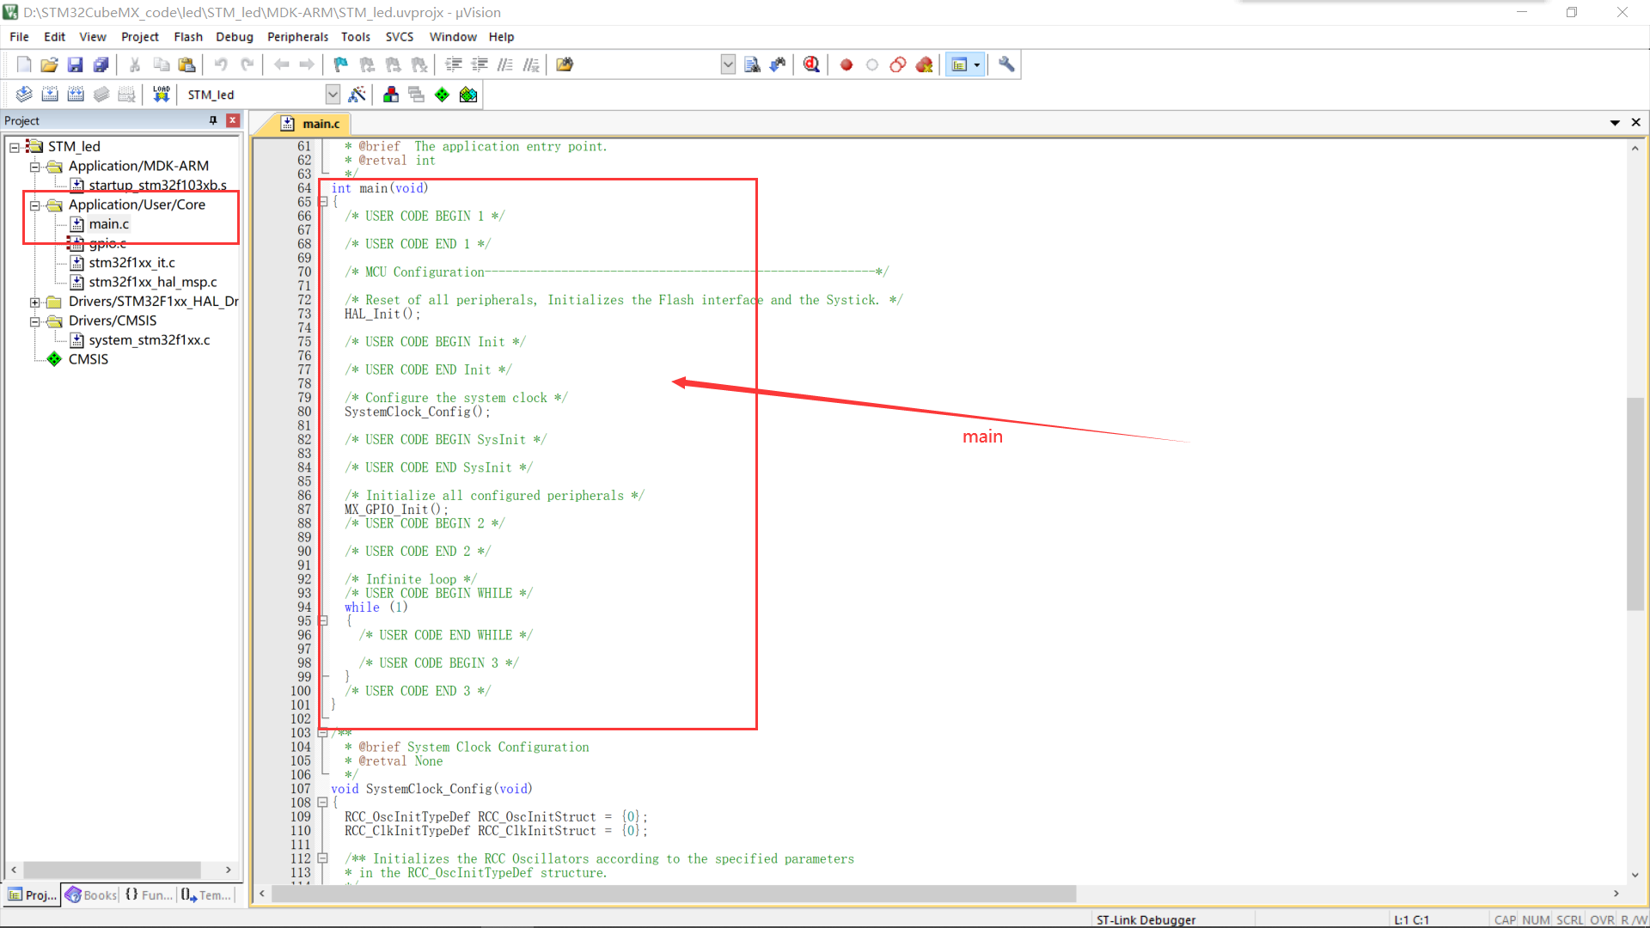Collapse the main function fold marker
1650x928 pixels.
(323, 202)
